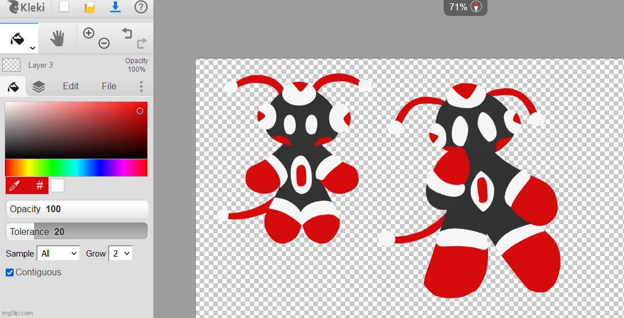624x318 pixels.
Task: Undo the last action
Action: [x=127, y=34]
